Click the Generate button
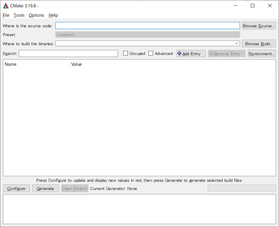This screenshot has height=227, width=279. 45,189
